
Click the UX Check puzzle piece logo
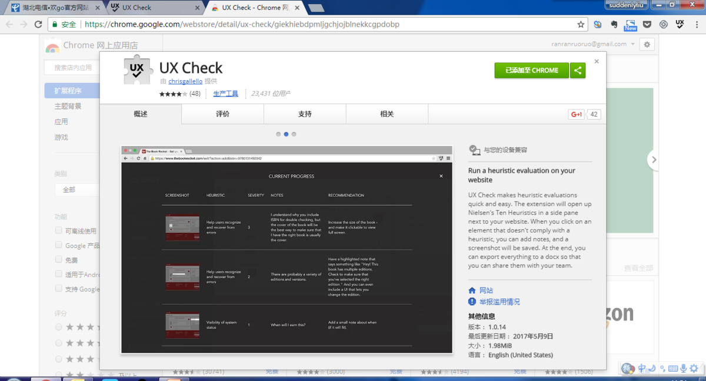point(138,70)
